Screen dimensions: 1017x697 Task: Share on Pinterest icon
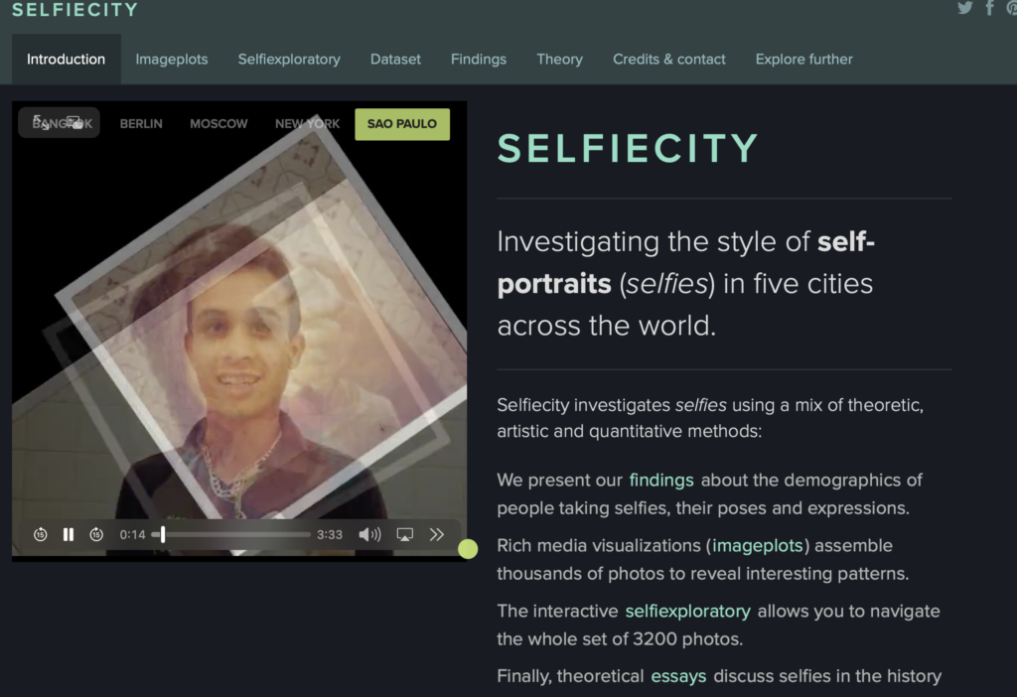1011,8
